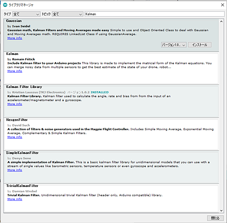Click the 閉じる close button

pyautogui.click(x=215, y=218)
